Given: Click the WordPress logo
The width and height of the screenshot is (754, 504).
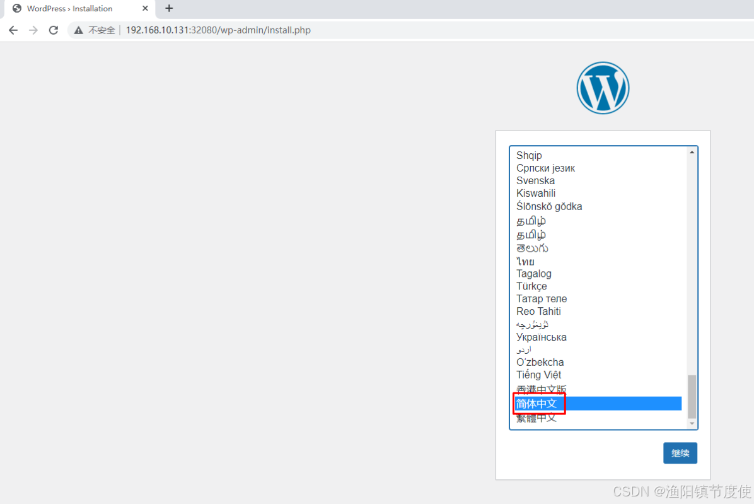Looking at the screenshot, I should click(x=603, y=88).
